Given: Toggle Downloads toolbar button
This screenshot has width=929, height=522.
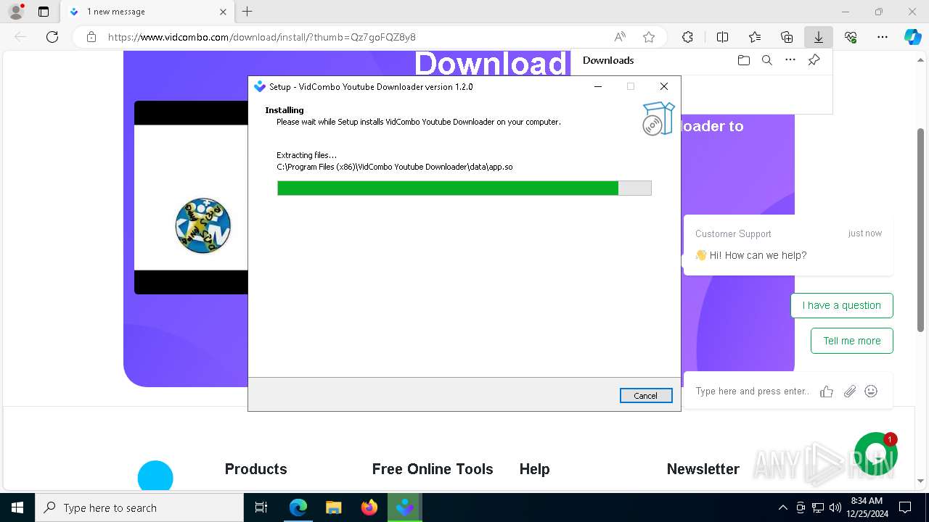Looking at the screenshot, I should coord(819,37).
